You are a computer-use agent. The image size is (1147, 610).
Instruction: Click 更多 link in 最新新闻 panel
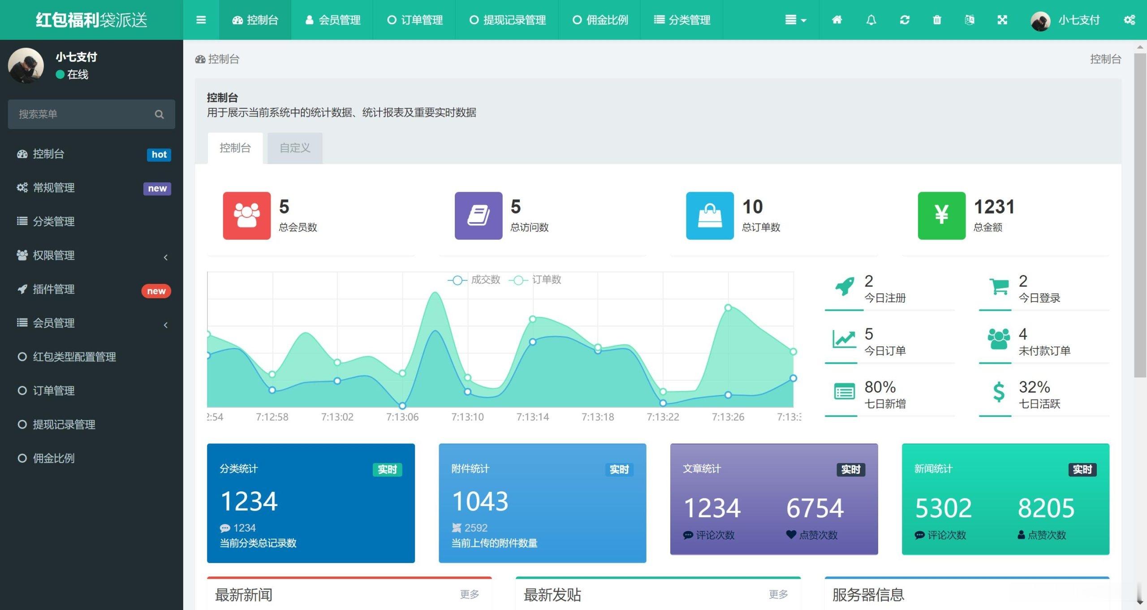point(469,594)
